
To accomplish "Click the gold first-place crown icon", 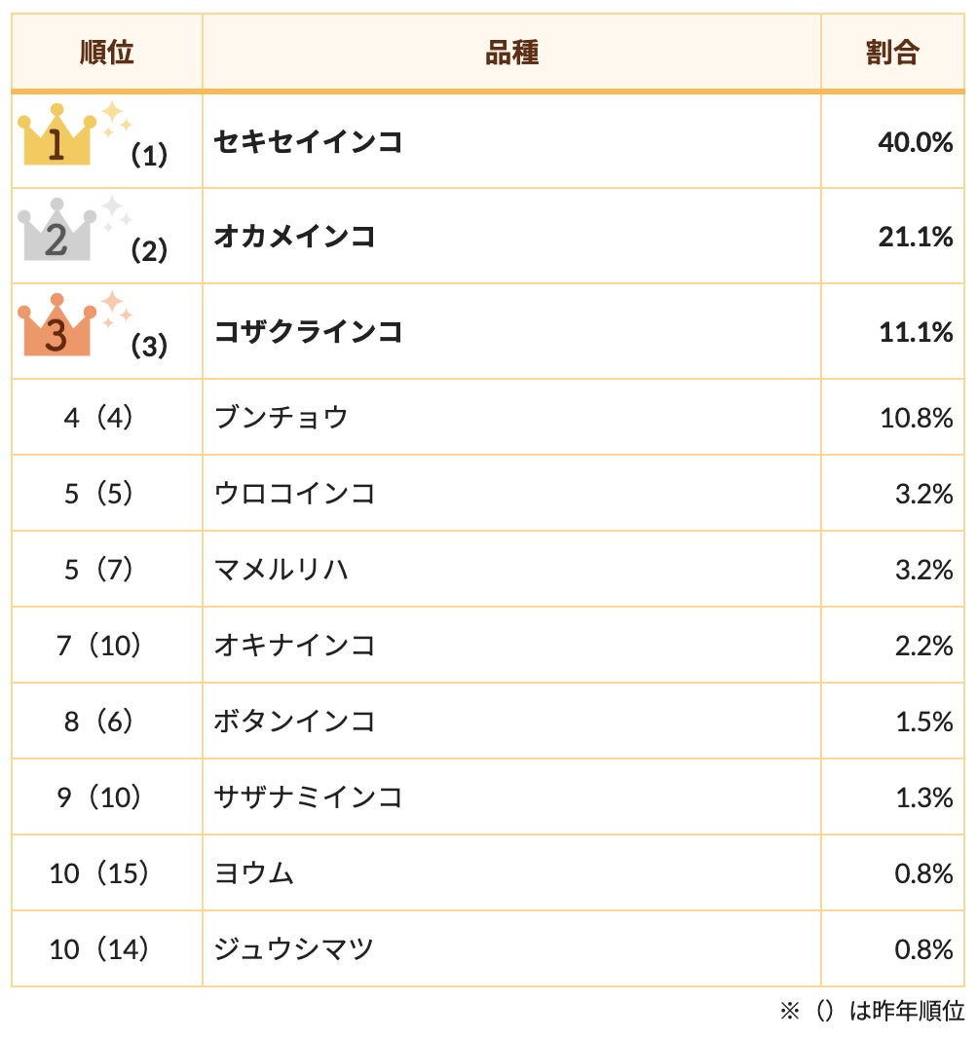I will click(x=56, y=136).
